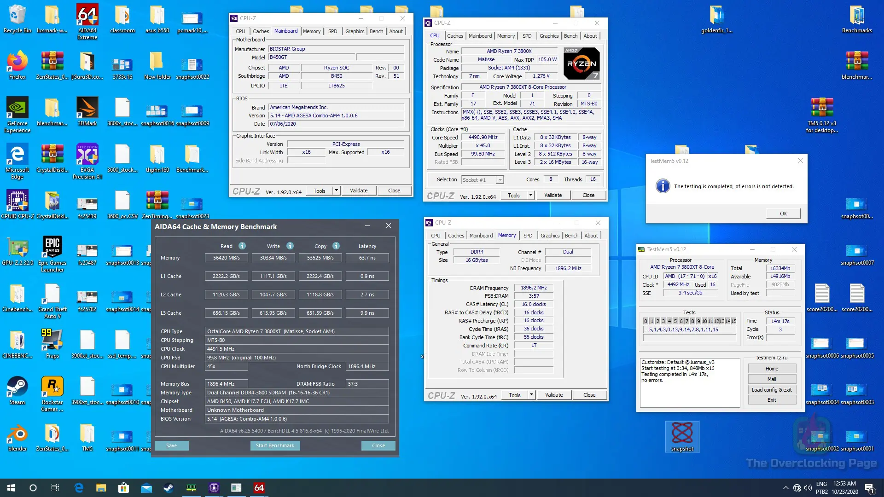The height and width of the screenshot is (497, 884).
Task: Open the CPU-Z taskbar icon
Action: [x=214, y=488]
